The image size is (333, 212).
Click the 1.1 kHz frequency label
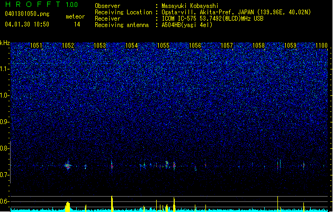point(5,69)
